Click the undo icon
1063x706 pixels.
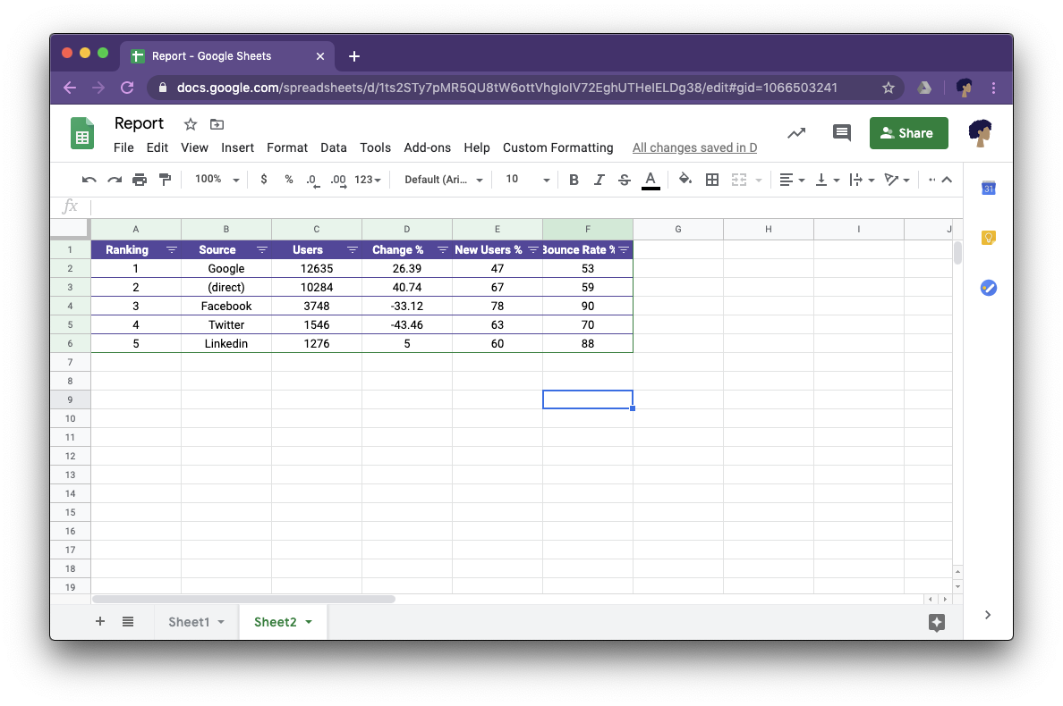pyautogui.click(x=88, y=179)
